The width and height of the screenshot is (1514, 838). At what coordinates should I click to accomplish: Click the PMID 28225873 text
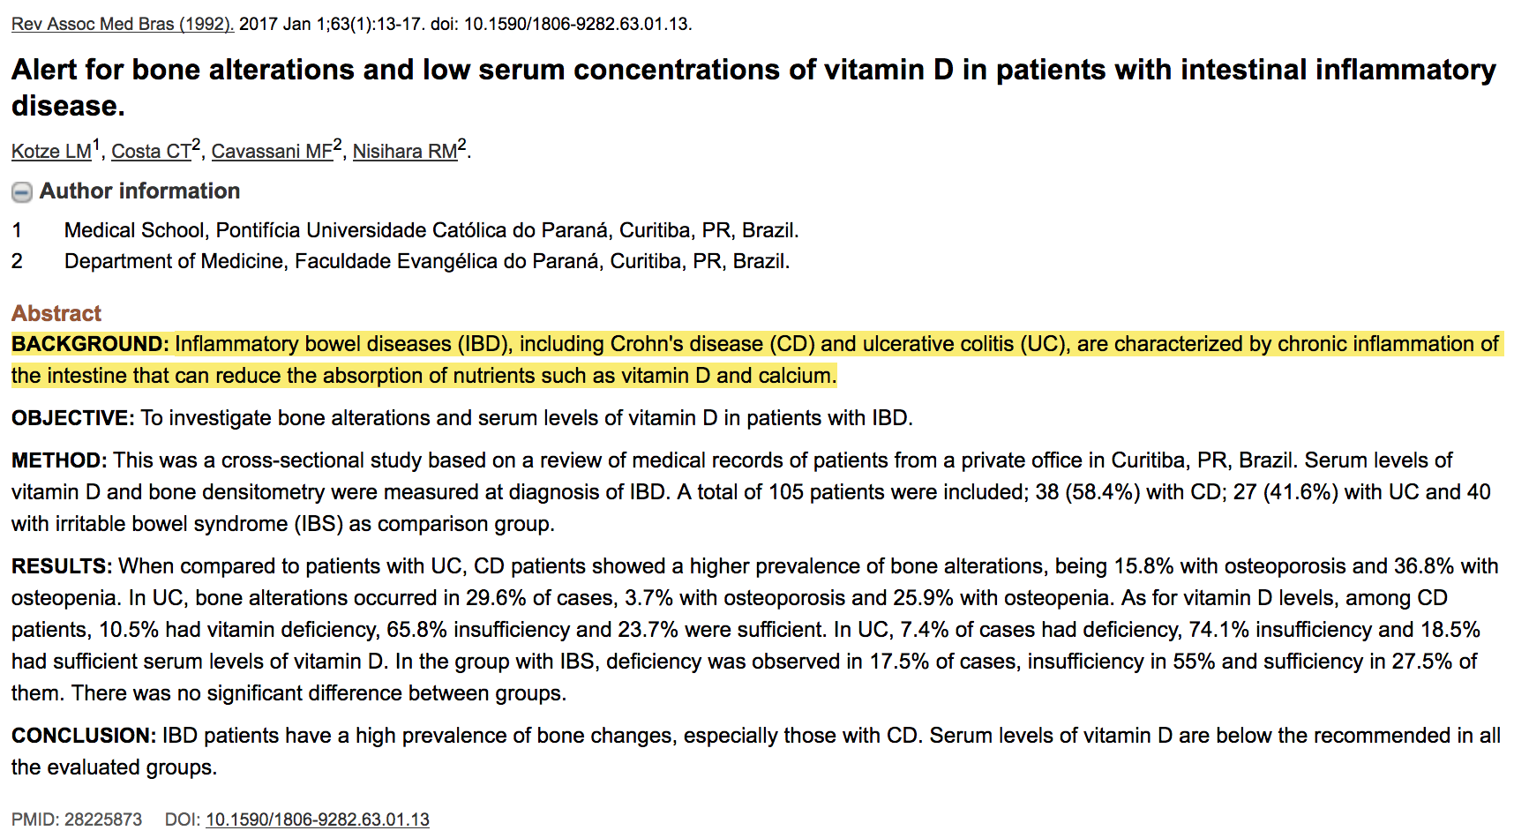(x=77, y=819)
